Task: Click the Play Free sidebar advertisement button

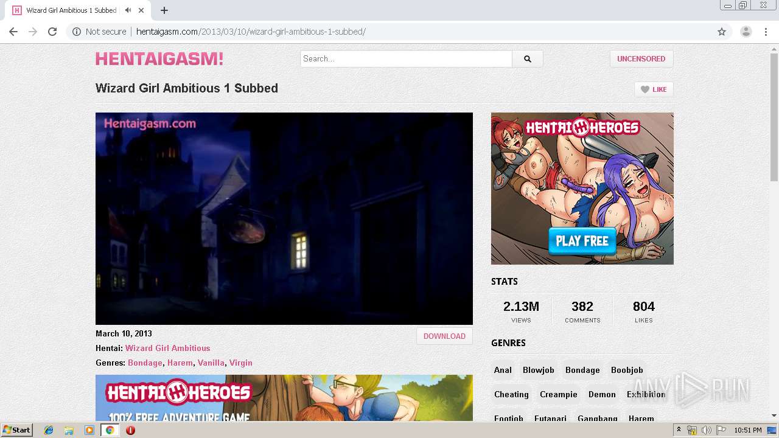Action: pyautogui.click(x=582, y=241)
